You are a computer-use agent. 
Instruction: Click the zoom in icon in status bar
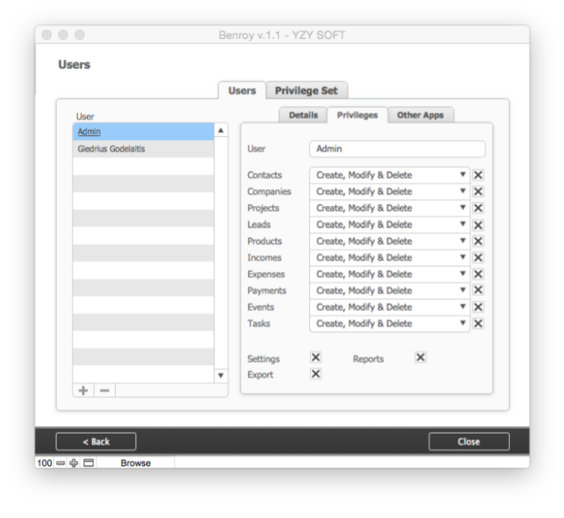click(x=73, y=463)
